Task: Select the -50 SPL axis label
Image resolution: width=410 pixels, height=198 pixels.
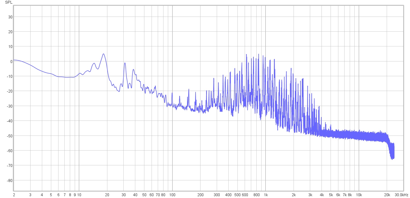Action: (10, 136)
